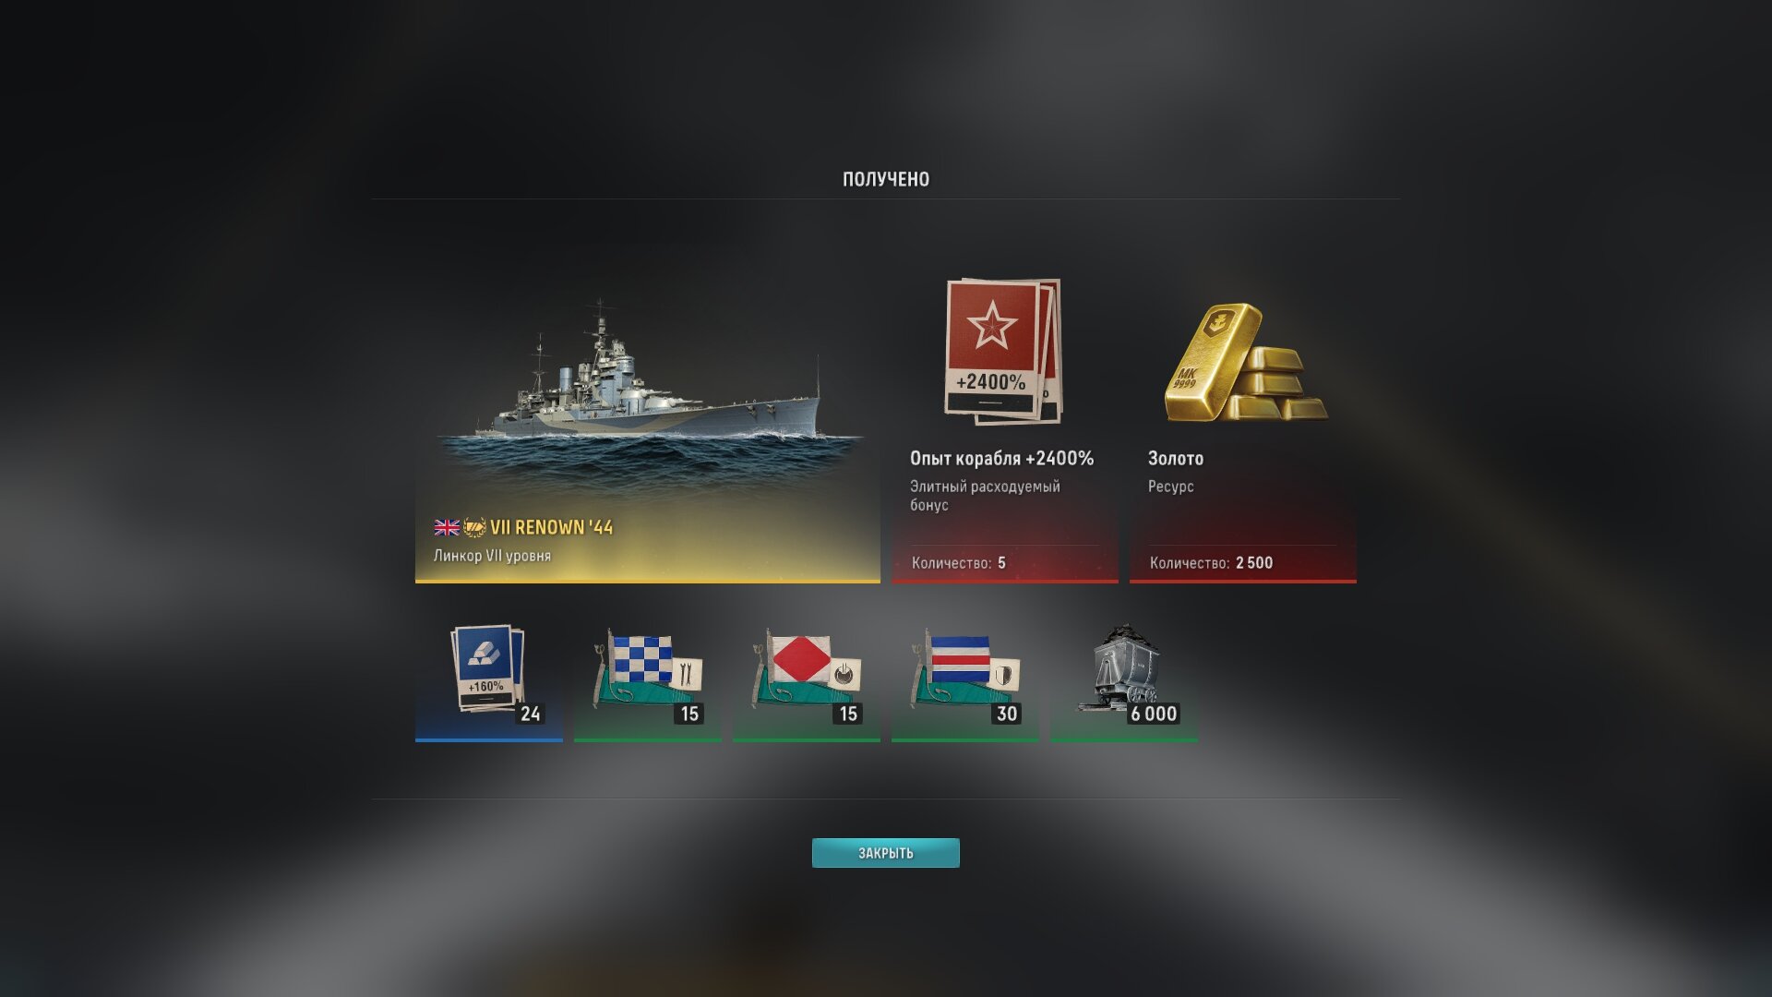Click the VII RENOWN '44 ship name
The height and width of the screenshot is (997, 1772).
coord(552,527)
